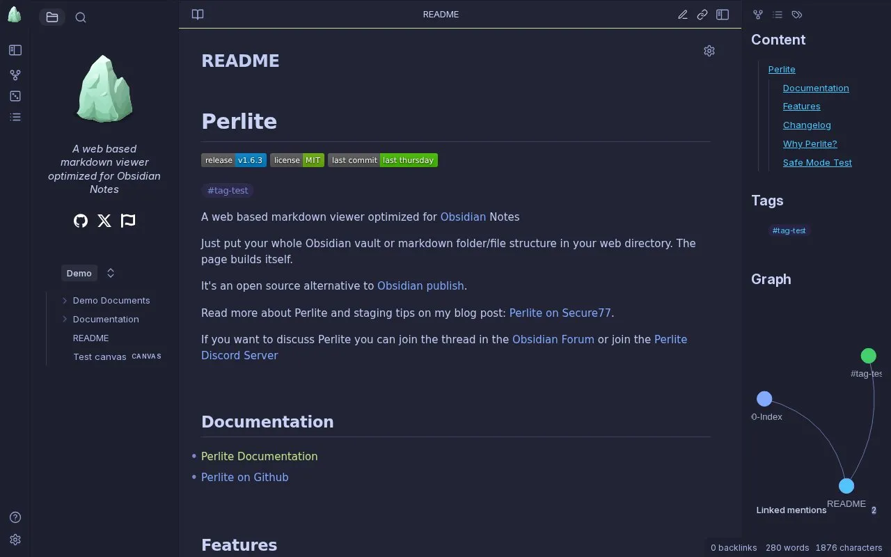Open the Perlite on Secure77 blog link
The height and width of the screenshot is (557, 891).
click(x=560, y=313)
